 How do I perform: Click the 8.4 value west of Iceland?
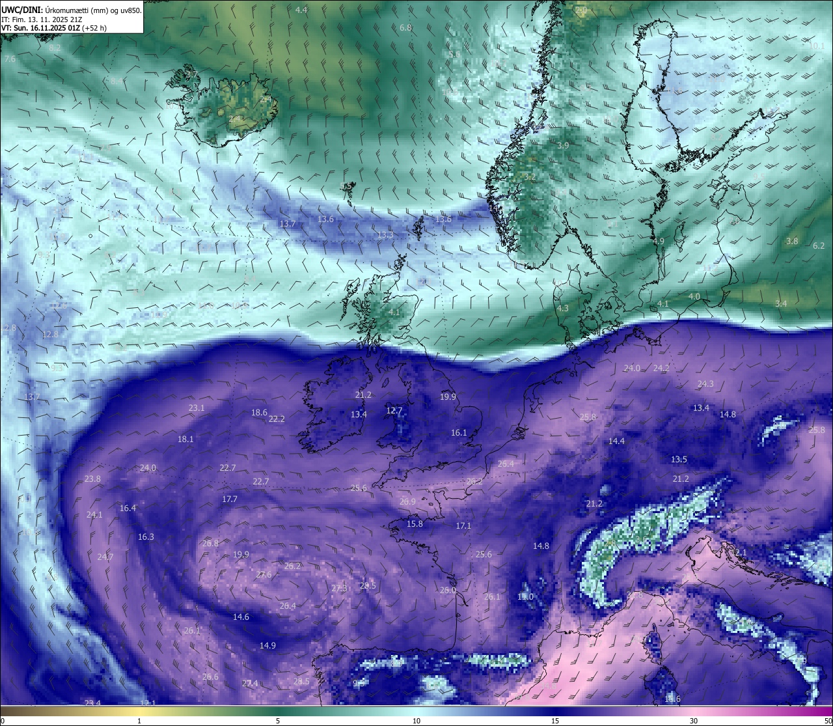pos(116,81)
